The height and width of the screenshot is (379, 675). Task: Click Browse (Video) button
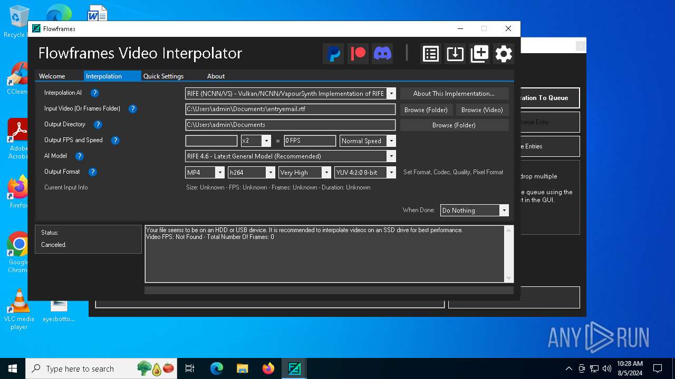pos(482,110)
